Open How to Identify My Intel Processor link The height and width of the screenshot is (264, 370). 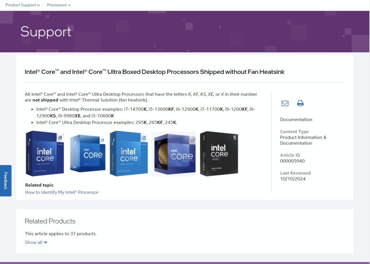click(x=62, y=192)
